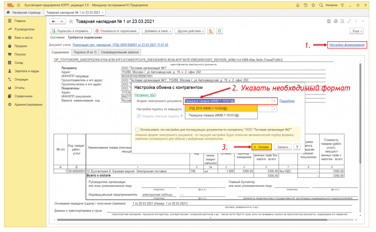
Task: Click the save diskette icon in document header
Action: click(329, 21)
